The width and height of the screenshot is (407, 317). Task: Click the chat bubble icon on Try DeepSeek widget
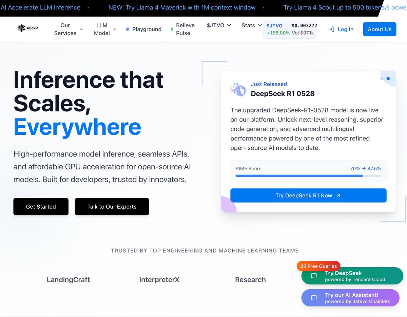coord(314,276)
